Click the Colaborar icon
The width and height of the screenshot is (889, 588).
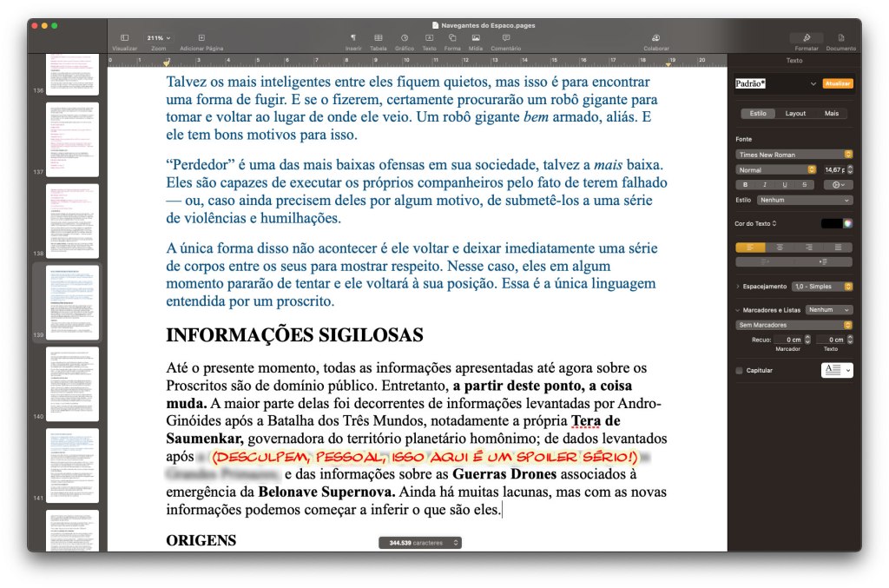tap(655, 38)
